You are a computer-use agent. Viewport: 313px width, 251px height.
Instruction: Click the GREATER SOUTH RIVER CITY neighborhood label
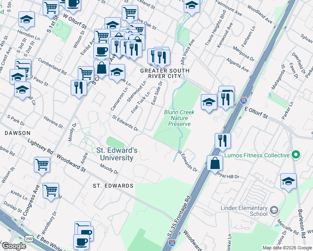pos(165,74)
